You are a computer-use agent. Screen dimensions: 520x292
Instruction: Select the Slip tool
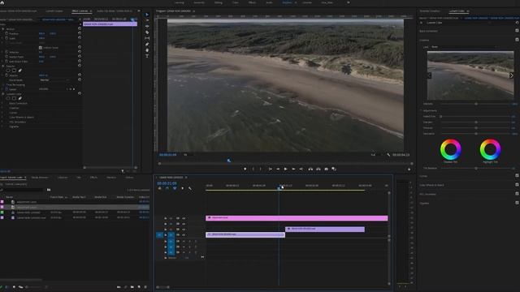[147, 38]
